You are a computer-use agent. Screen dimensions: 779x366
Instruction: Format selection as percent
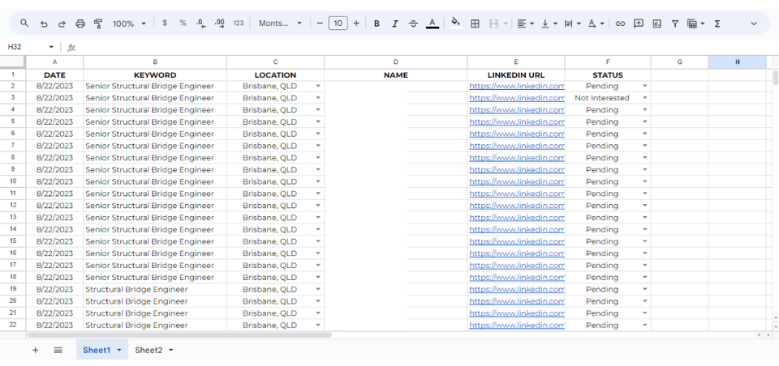pos(183,23)
